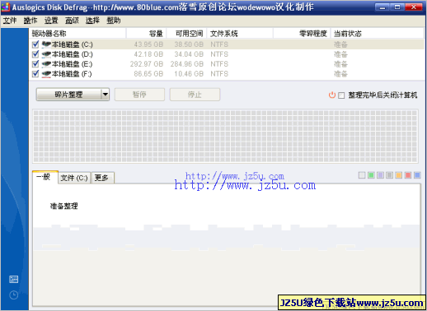Open the 文件 menu

tap(10, 21)
